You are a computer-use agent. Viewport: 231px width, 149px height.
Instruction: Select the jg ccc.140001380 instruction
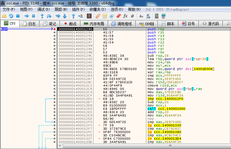click(164, 132)
